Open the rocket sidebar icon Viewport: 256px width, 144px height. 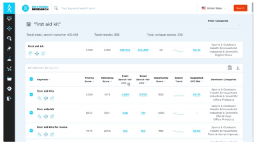pyautogui.click(x=9, y=49)
